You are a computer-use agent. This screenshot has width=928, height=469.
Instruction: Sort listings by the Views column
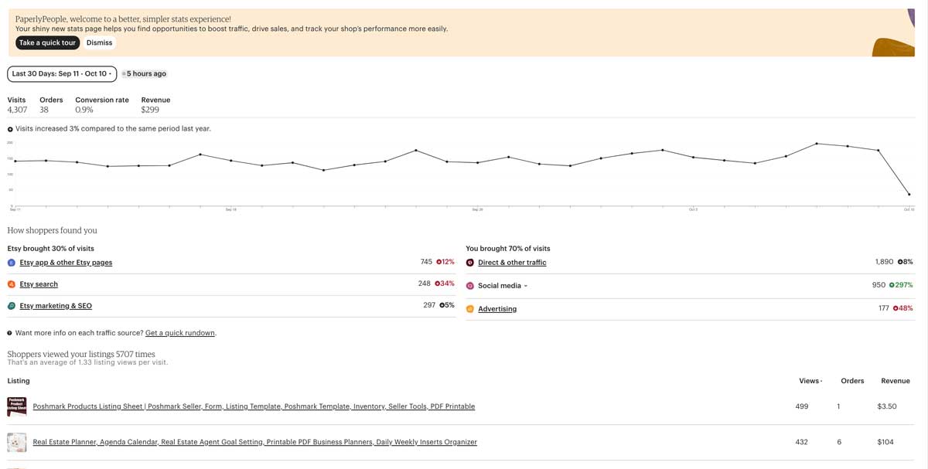coord(810,381)
